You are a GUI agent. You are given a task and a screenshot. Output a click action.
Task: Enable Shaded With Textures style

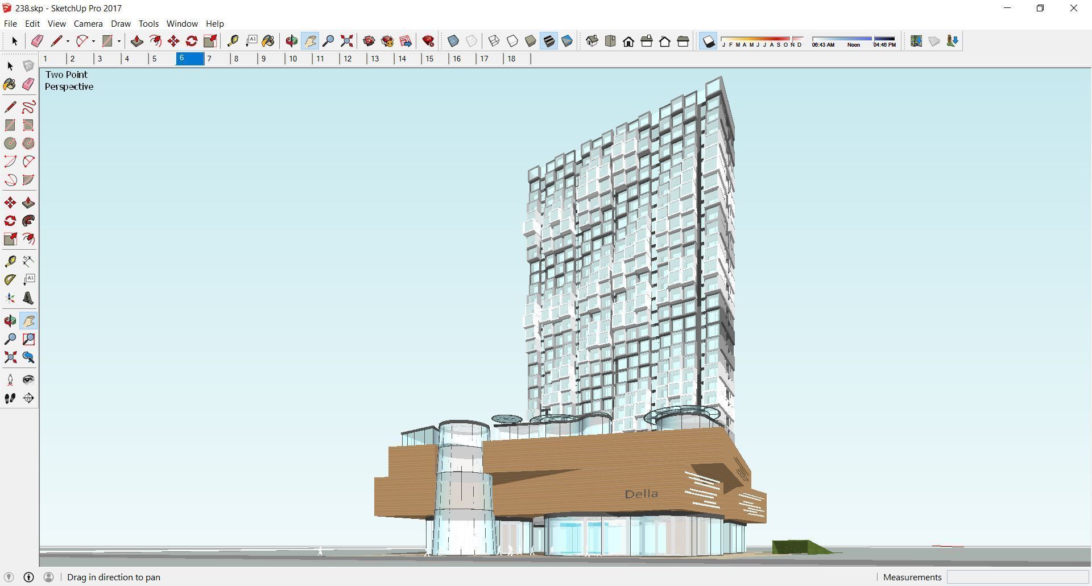pos(549,41)
